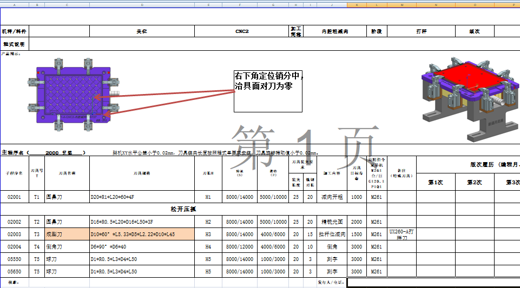The height and width of the screenshot is (288, 520).
Task: Select the sub-program cell 02004
Action: coord(14,246)
